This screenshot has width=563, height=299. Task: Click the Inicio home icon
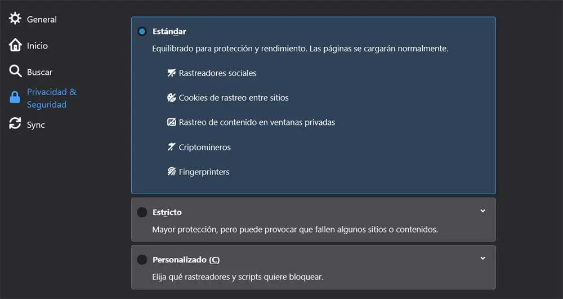[15, 46]
